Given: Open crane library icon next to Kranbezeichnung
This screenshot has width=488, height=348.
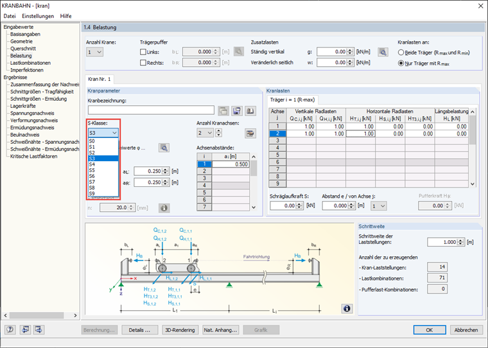Looking at the screenshot, I should click(223, 111).
